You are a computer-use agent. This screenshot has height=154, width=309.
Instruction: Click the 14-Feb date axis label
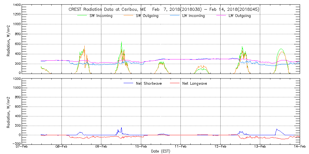coord(299,147)
